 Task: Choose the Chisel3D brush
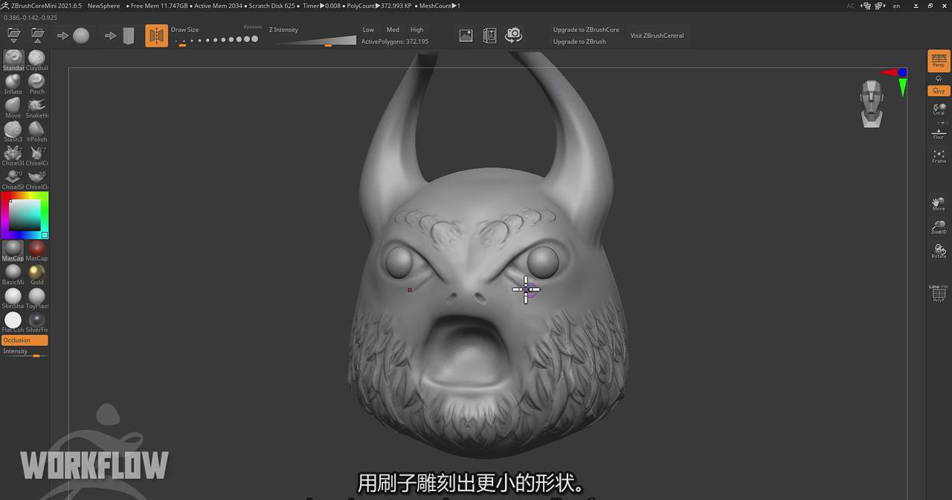coord(13,156)
